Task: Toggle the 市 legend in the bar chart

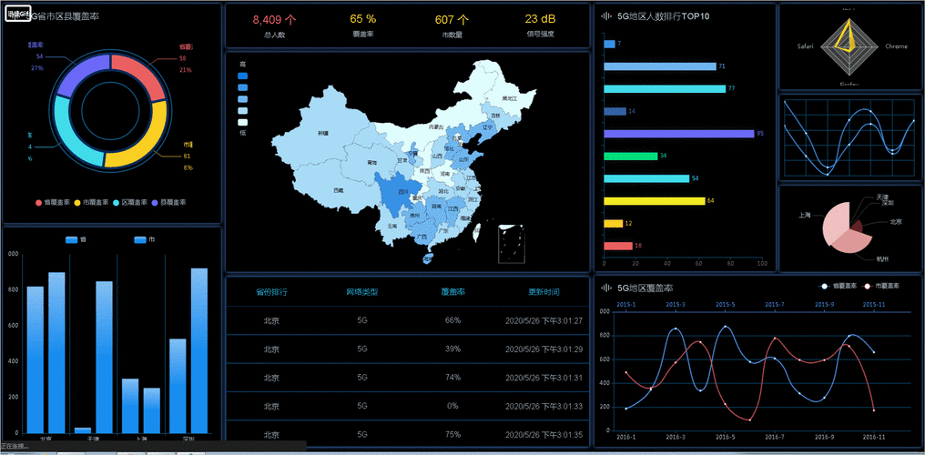Action: pyautogui.click(x=144, y=239)
